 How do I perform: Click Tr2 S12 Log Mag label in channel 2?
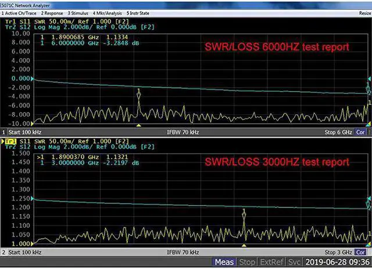coord(80,147)
